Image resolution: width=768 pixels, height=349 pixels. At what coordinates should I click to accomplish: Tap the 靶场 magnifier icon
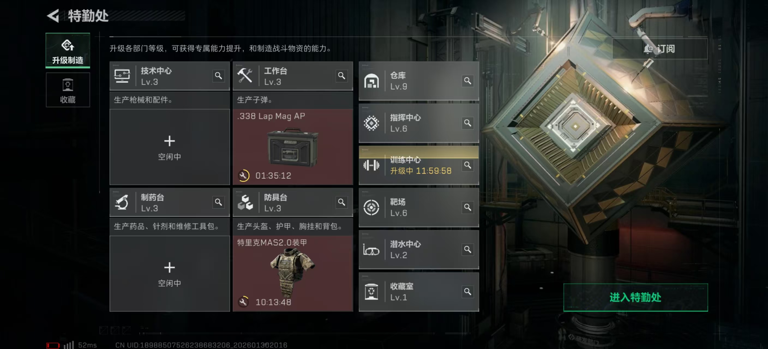point(467,207)
